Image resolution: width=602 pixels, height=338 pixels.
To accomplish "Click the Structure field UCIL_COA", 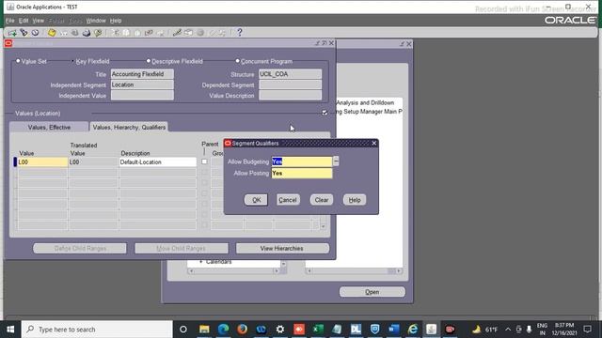I will tap(290, 74).
